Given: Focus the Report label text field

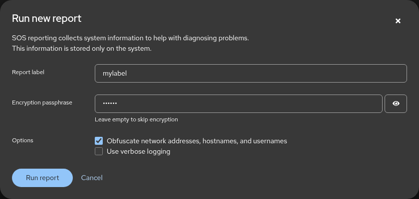Looking at the screenshot, I should (x=250, y=73).
